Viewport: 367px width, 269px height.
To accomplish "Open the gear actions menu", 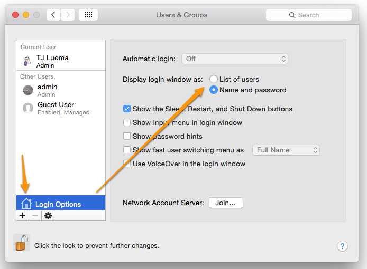I will pyautogui.click(x=48, y=215).
